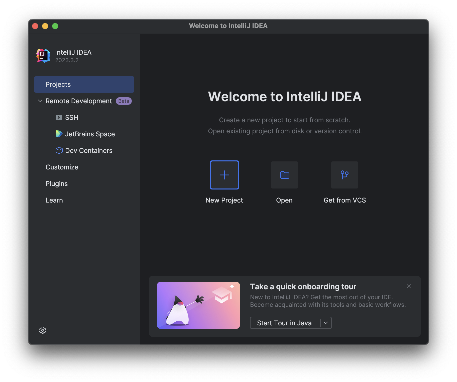The width and height of the screenshot is (457, 382).
Task: Dismiss the onboarding tour banner
Action: (x=409, y=286)
